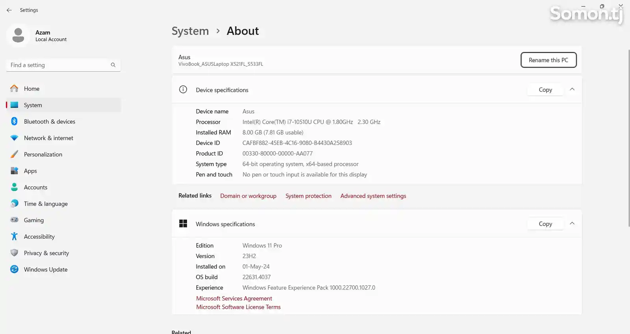This screenshot has width=630, height=334.
Task: Click the Bluetooth icon in sidebar
Action: coord(14,121)
